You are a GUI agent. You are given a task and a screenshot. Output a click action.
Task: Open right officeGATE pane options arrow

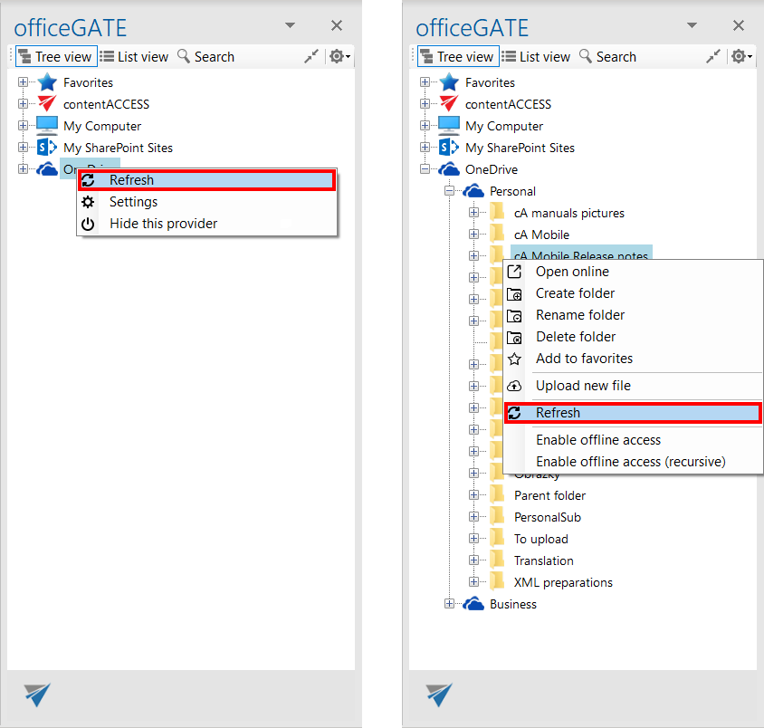(692, 25)
